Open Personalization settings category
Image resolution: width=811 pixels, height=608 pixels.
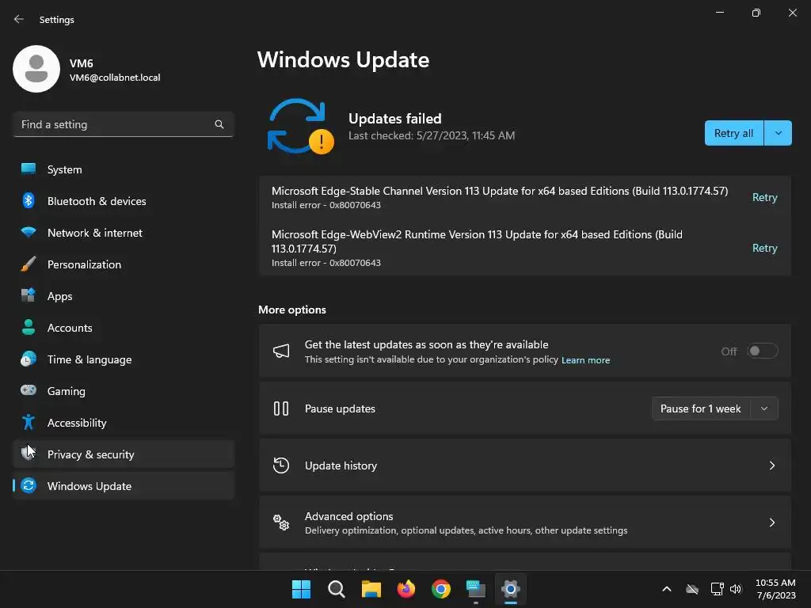[x=124, y=264]
